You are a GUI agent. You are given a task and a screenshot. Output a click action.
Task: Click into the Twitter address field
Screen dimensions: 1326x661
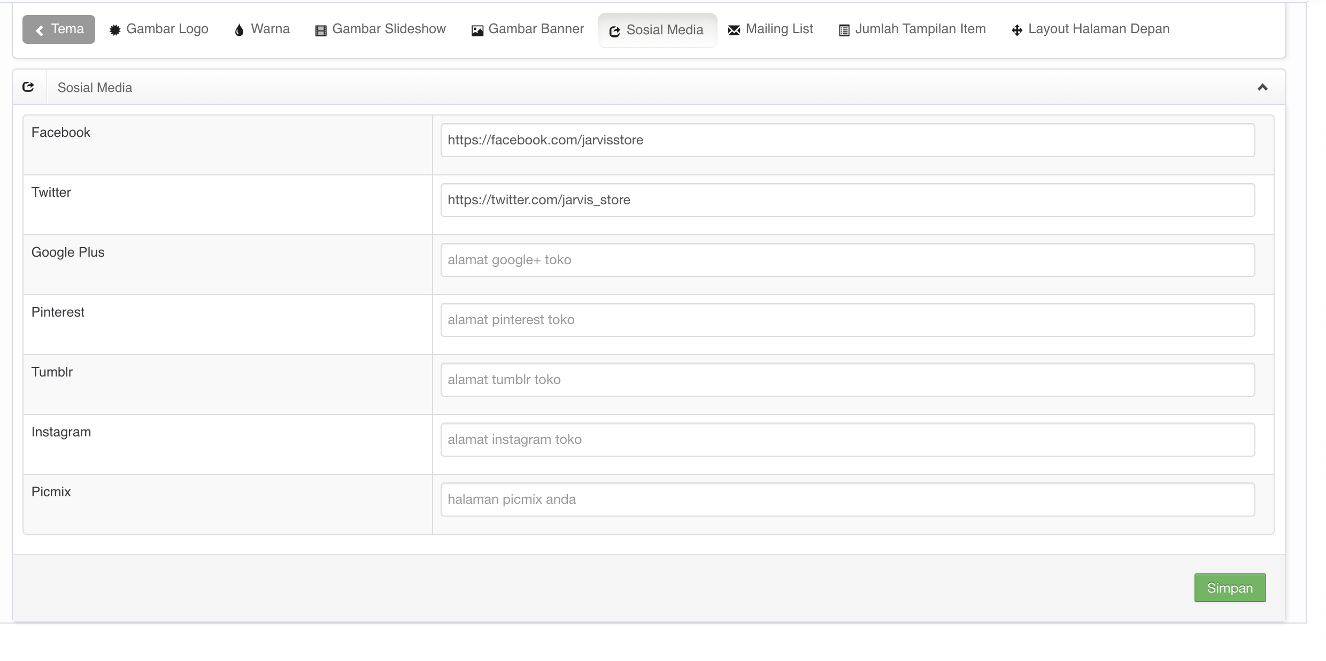(847, 200)
